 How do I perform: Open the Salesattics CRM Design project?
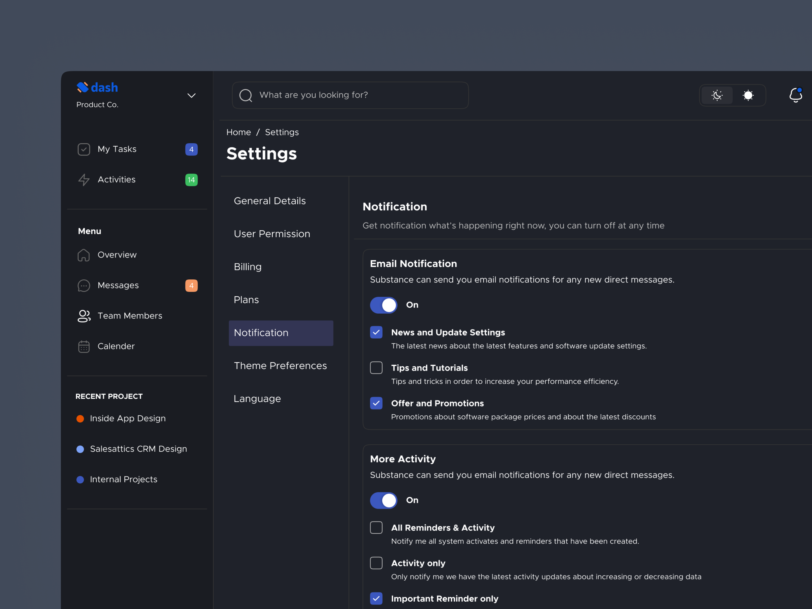(x=138, y=449)
